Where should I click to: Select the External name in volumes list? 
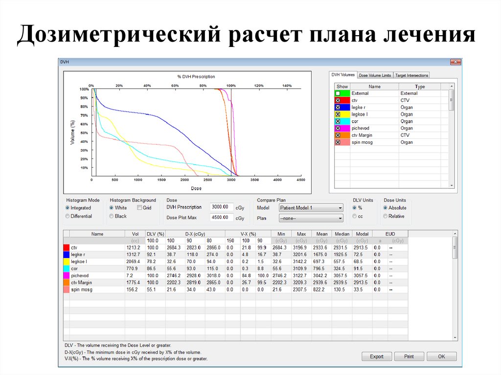click(x=360, y=93)
